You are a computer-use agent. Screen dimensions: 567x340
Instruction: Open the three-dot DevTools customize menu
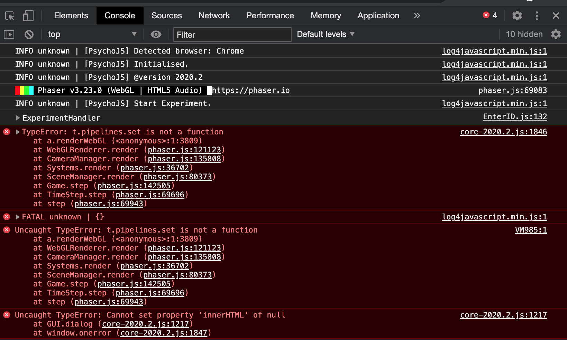pyautogui.click(x=537, y=16)
